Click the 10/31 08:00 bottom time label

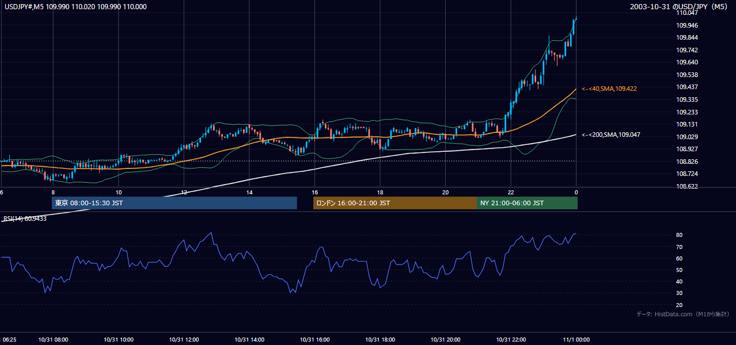coord(53,340)
